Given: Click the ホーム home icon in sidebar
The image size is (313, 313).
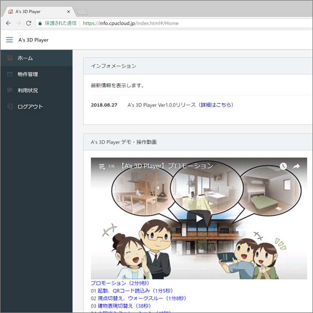Looking at the screenshot, I should (x=10, y=58).
